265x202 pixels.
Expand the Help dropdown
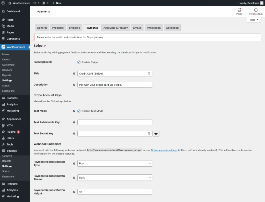pos(254,20)
